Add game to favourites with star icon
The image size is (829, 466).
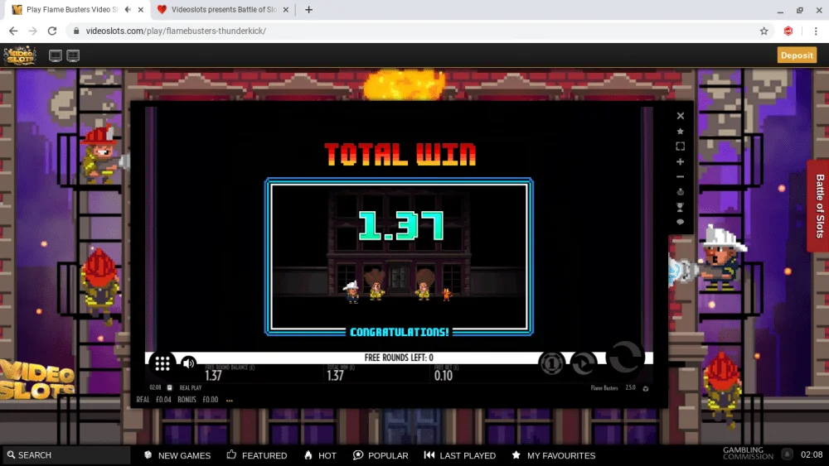click(x=681, y=131)
